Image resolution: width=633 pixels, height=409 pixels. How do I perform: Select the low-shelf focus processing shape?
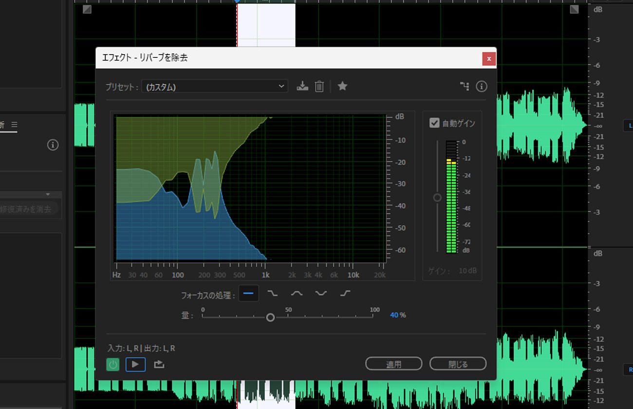tap(273, 294)
